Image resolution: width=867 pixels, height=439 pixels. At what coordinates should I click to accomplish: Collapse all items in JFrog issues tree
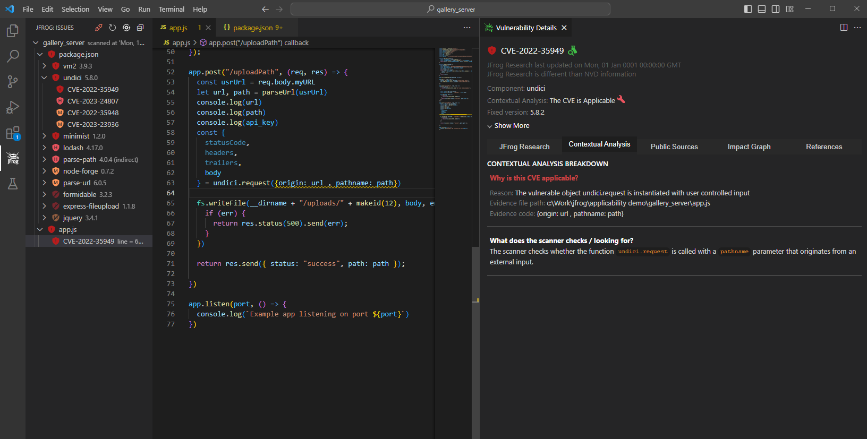140,28
